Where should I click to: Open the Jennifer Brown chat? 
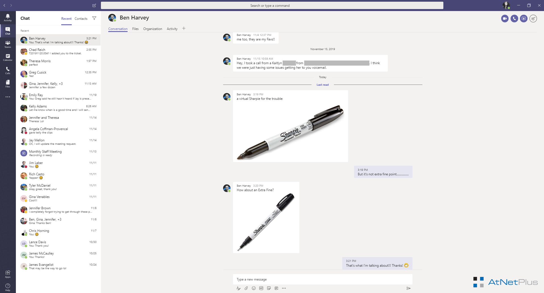58,210
